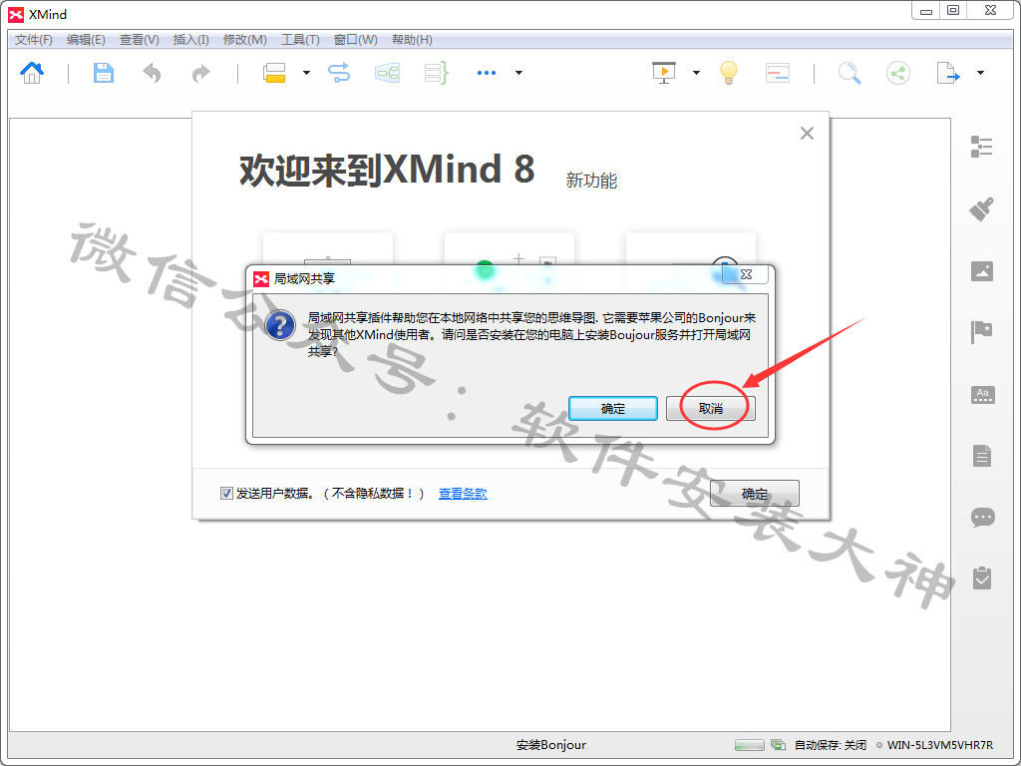Go to the Home dashboard icon
This screenshot has width=1021, height=766.
coord(32,73)
